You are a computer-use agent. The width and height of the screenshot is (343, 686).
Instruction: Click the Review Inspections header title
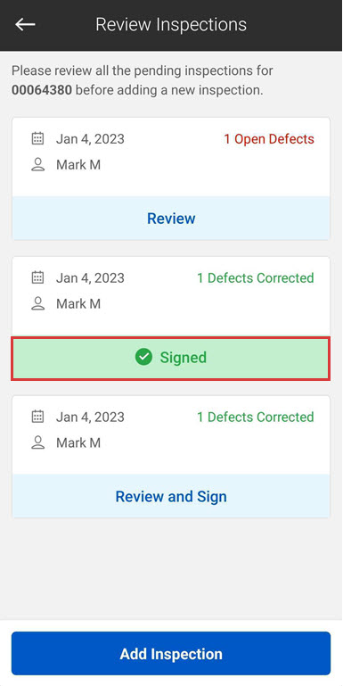(171, 24)
